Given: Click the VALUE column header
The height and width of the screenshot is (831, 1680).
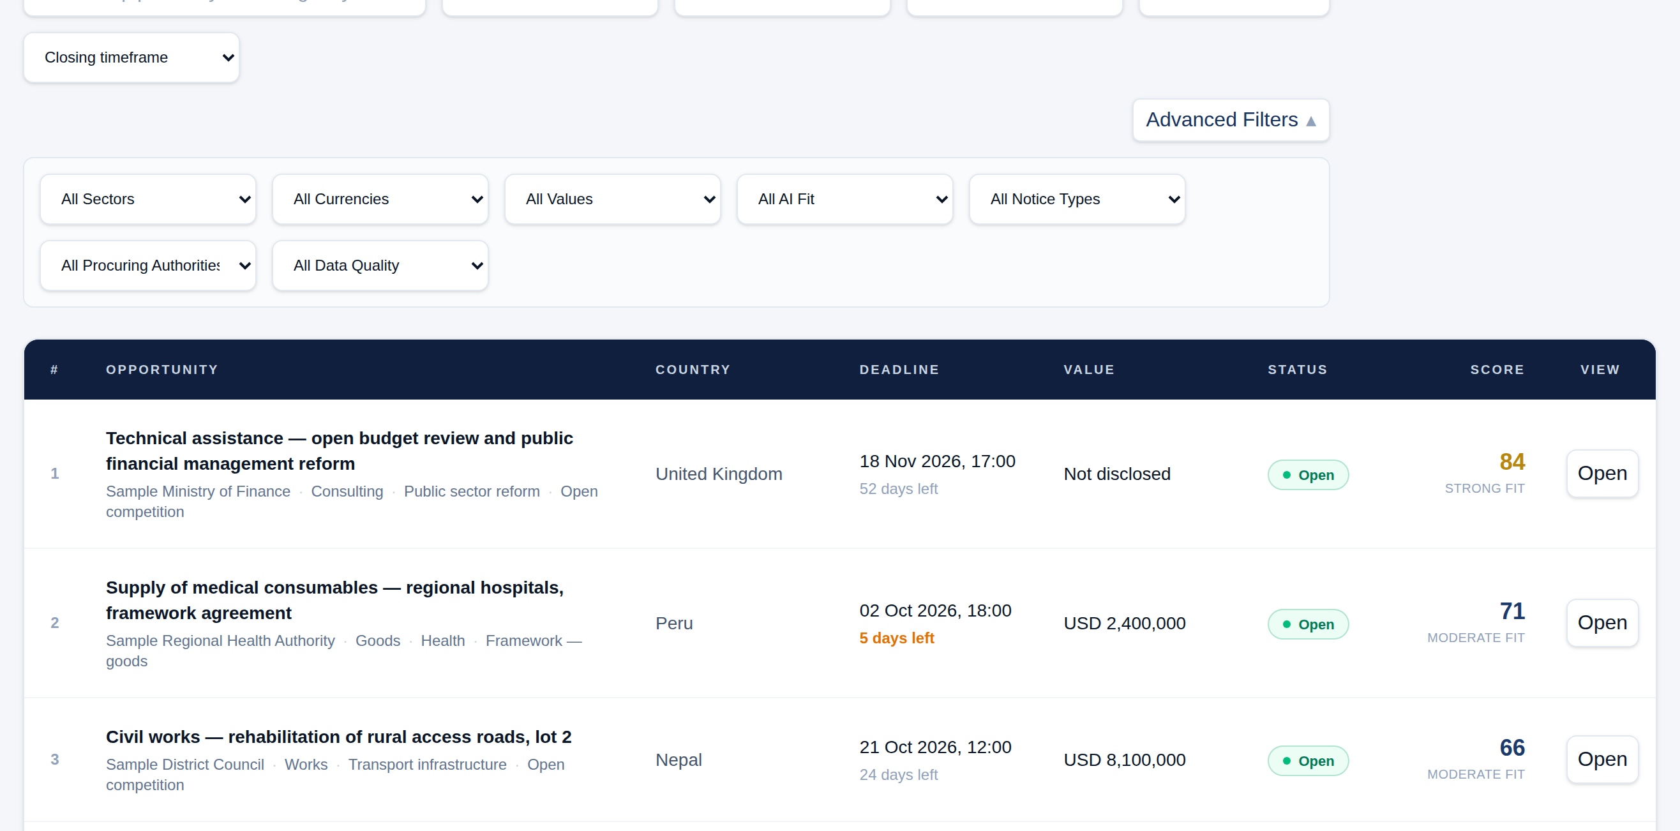Looking at the screenshot, I should click(1088, 370).
